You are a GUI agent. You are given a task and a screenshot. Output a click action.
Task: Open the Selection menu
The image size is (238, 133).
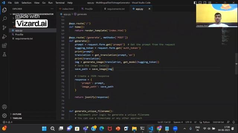click(26, 3)
